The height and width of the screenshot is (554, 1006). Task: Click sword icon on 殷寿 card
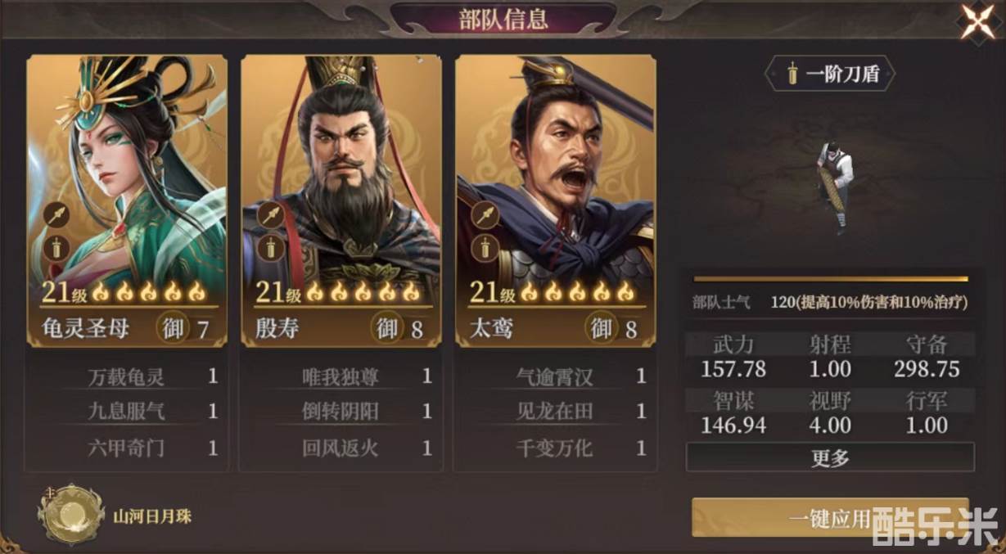coord(270,246)
